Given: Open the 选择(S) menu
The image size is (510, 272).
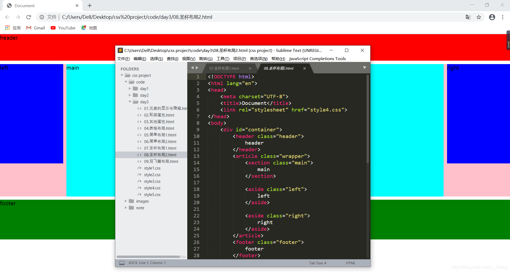Looking at the screenshot, I should [156, 59].
